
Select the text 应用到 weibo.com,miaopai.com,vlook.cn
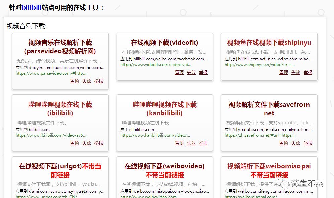tap(165, 191)
